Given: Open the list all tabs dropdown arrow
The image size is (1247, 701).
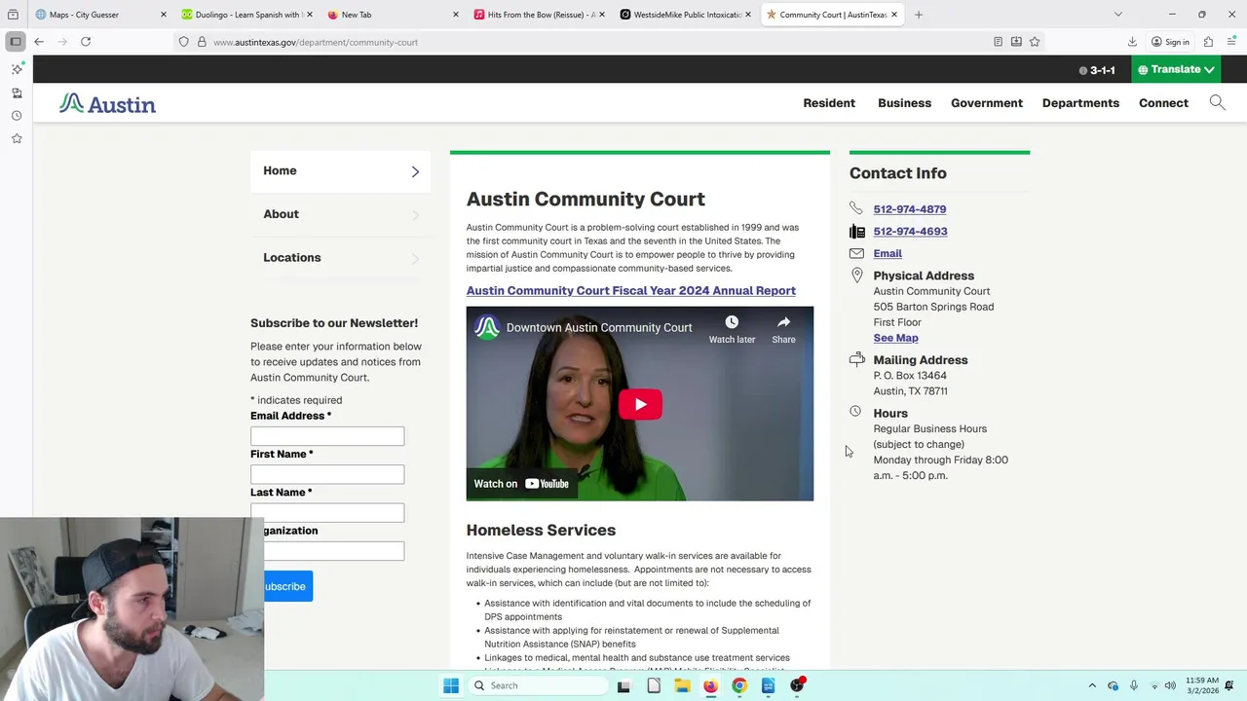Looking at the screenshot, I should point(1117,15).
